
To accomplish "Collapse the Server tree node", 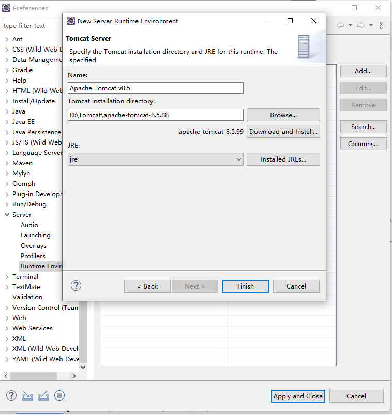I will click(7, 215).
